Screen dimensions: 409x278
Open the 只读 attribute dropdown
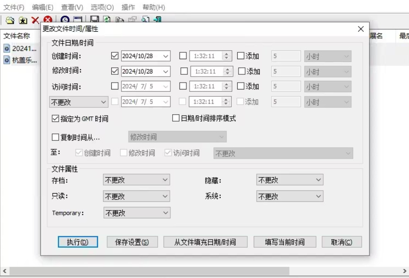136,196
